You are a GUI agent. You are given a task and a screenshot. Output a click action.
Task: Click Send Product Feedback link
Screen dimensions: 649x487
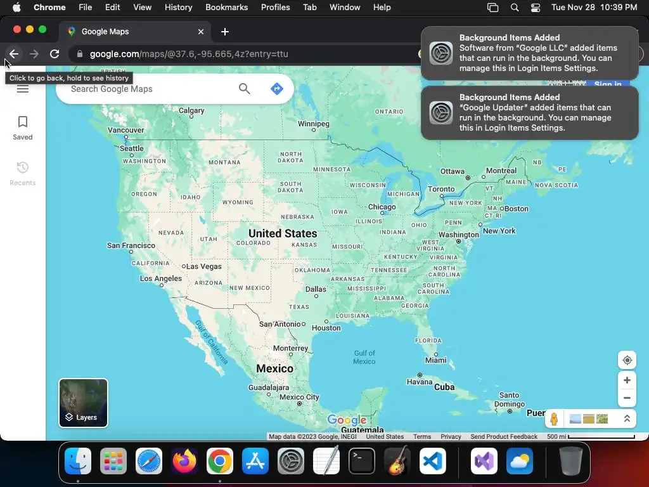(x=504, y=436)
